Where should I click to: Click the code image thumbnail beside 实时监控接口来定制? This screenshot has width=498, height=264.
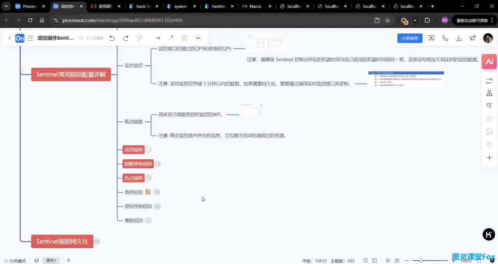point(406,79)
